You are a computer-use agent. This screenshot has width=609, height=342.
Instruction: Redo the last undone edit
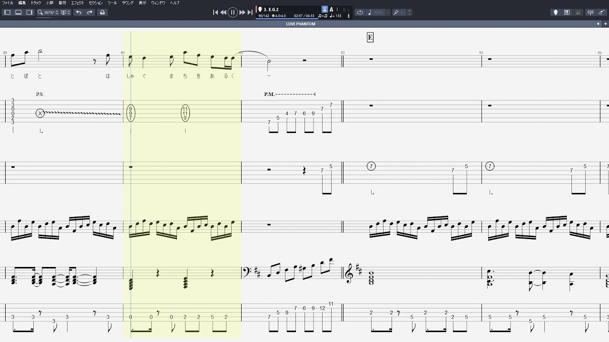click(x=89, y=12)
